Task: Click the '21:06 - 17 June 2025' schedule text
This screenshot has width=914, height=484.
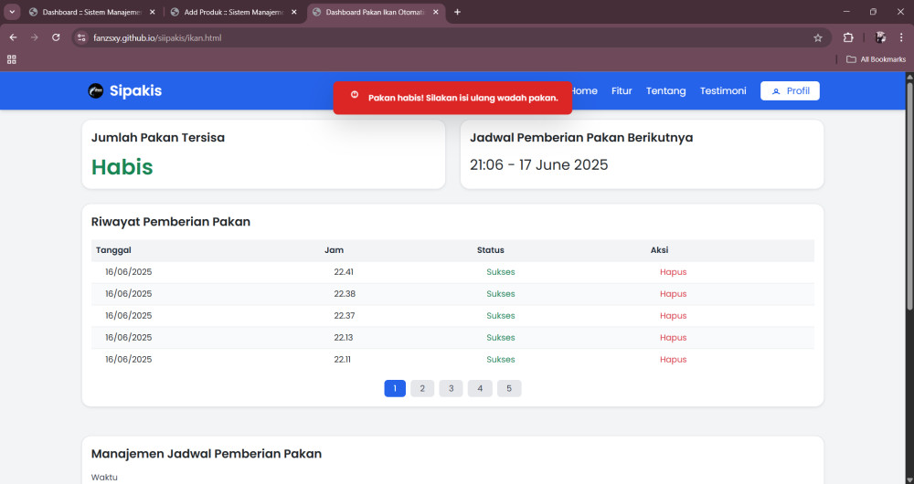Action: [x=538, y=164]
